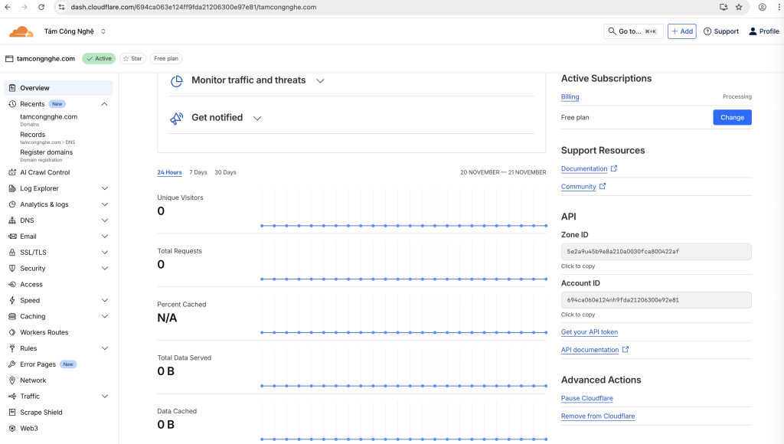Click the Cloudflare logo icon
Image resolution: width=784 pixels, height=444 pixels.
coord(21,31)
